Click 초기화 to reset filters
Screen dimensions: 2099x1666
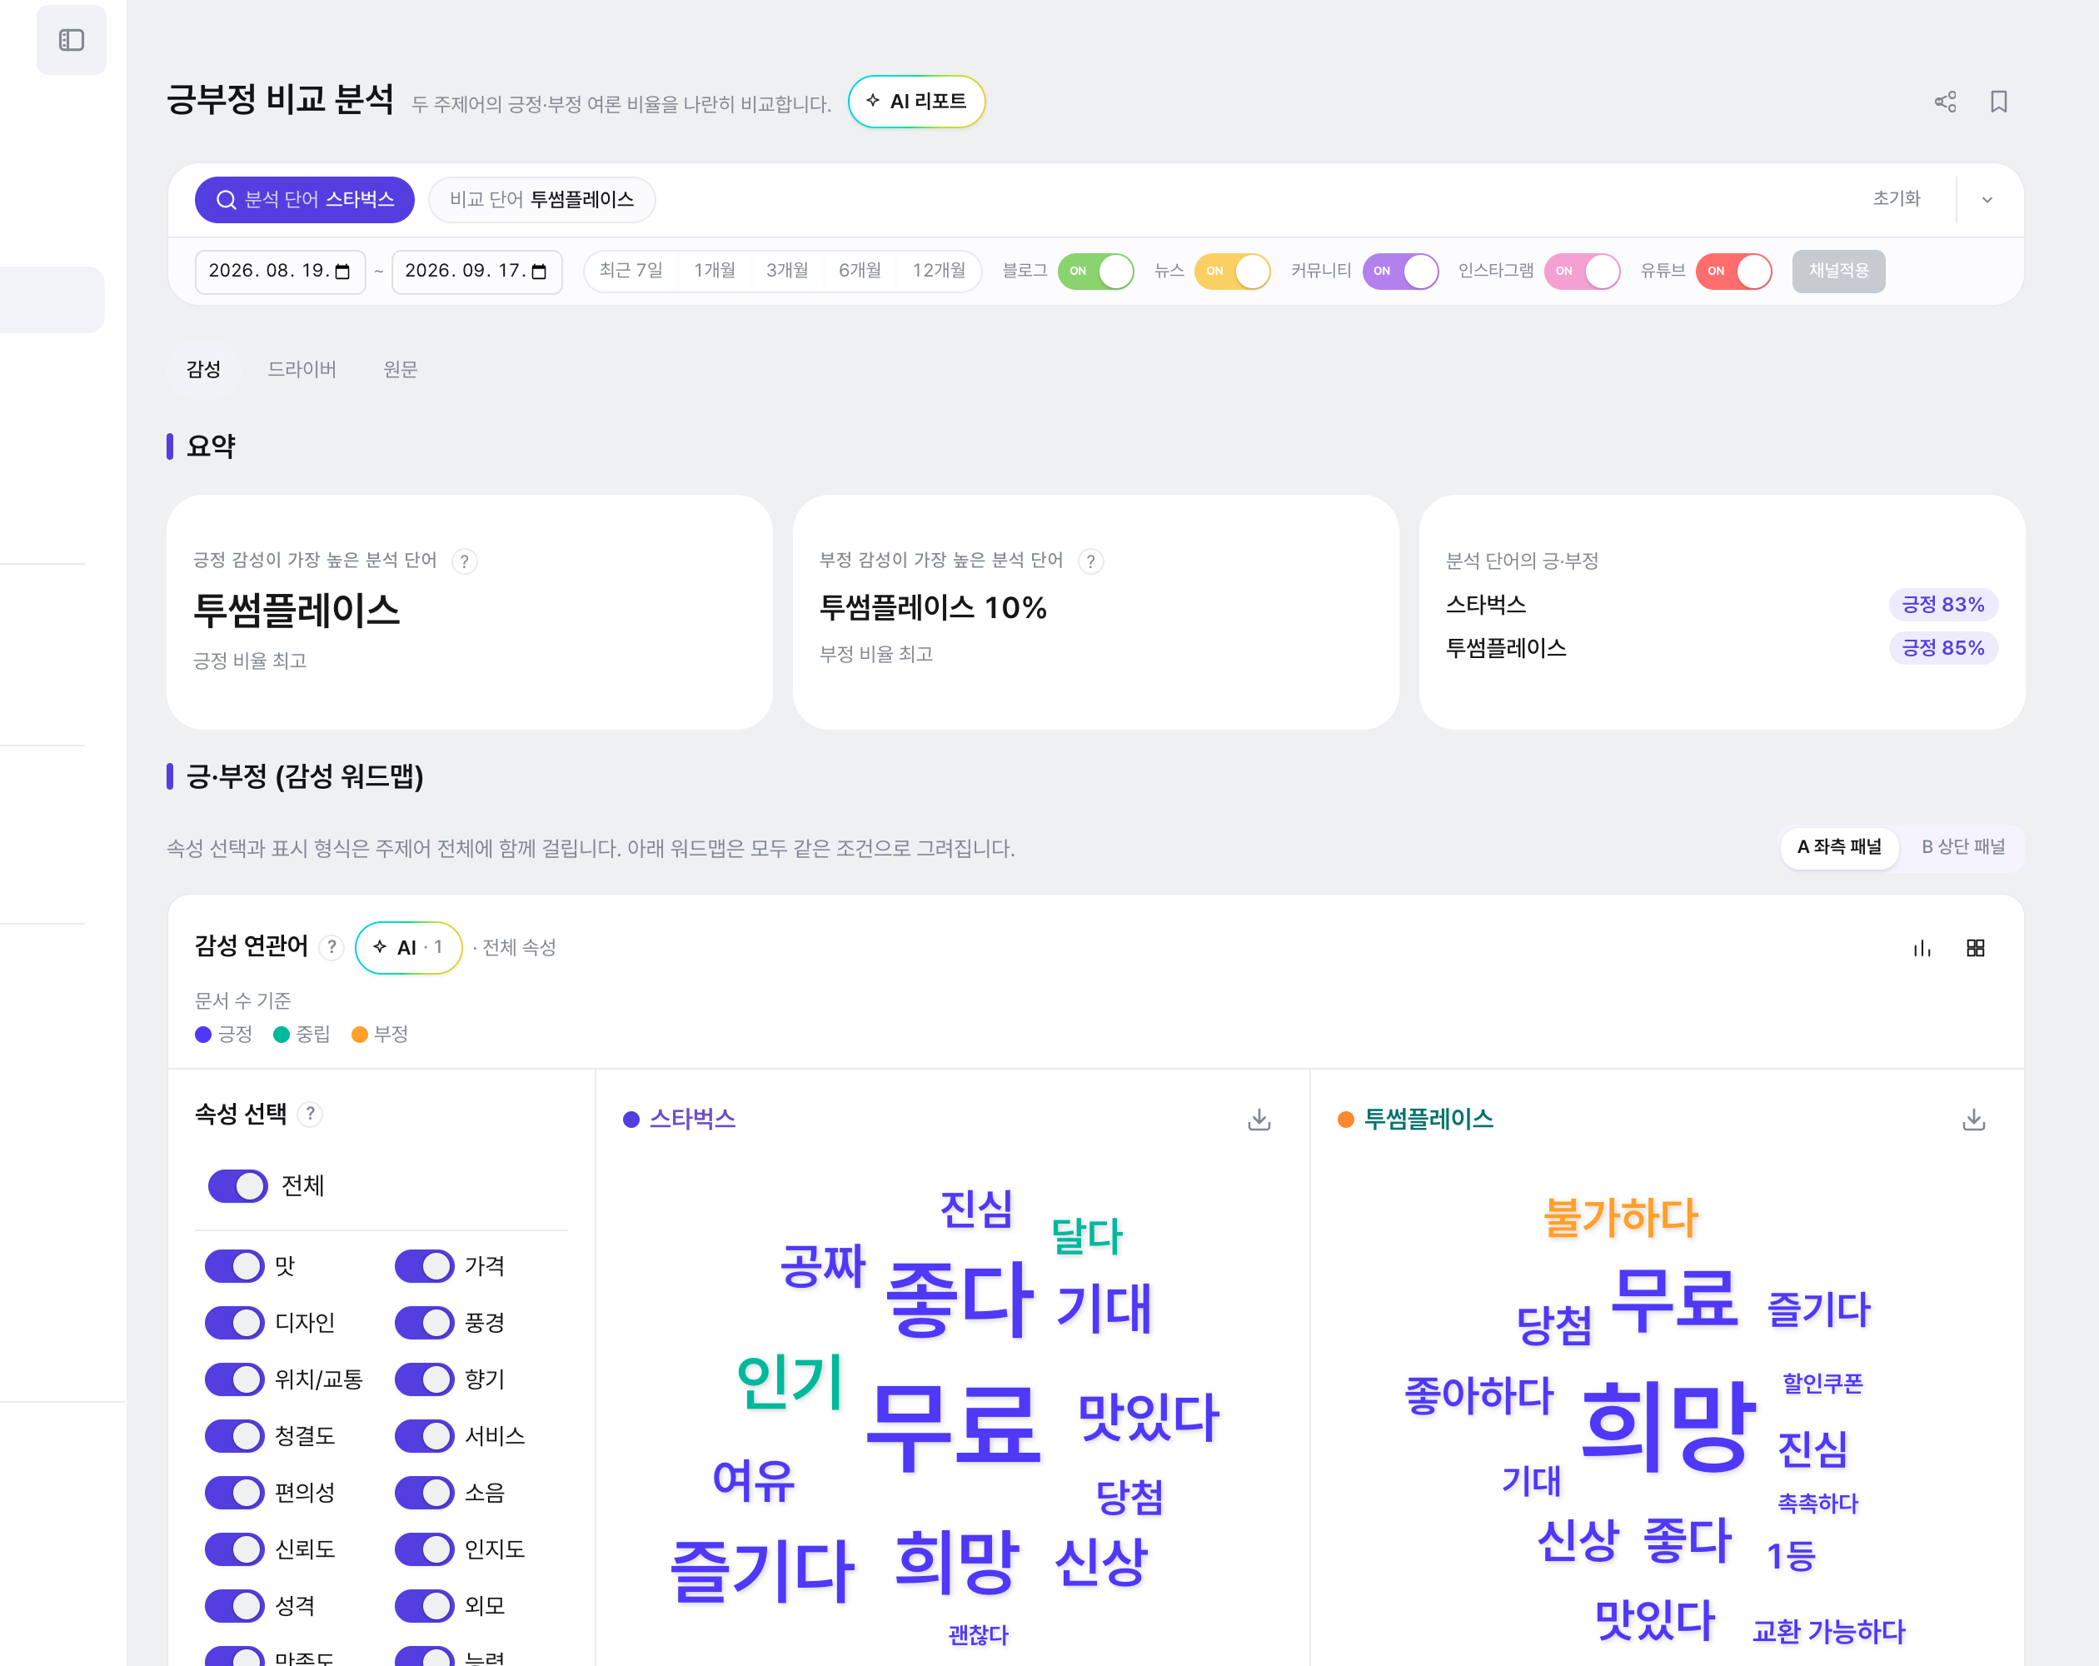tap(1897, 198)
